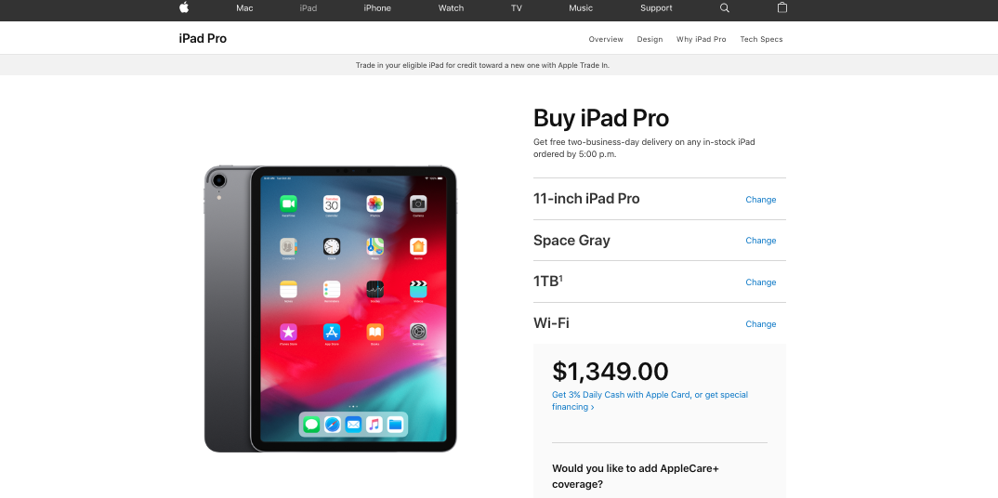The image size is (998, 498).
Task: View the Tech Specs tab
Action: tap(761, 39)
